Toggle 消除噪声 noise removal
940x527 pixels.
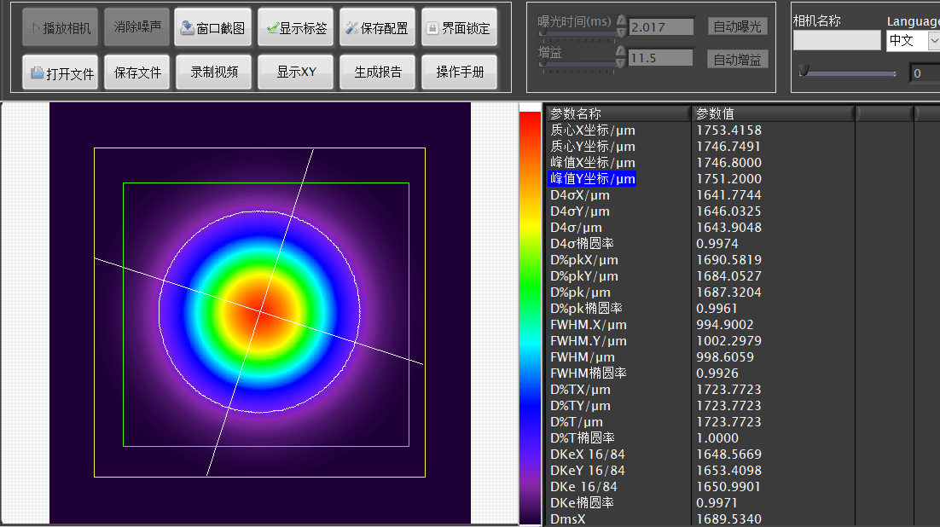click(137, 27)
